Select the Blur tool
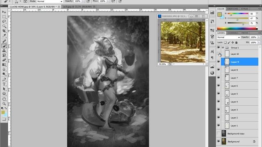 (4, 69)
